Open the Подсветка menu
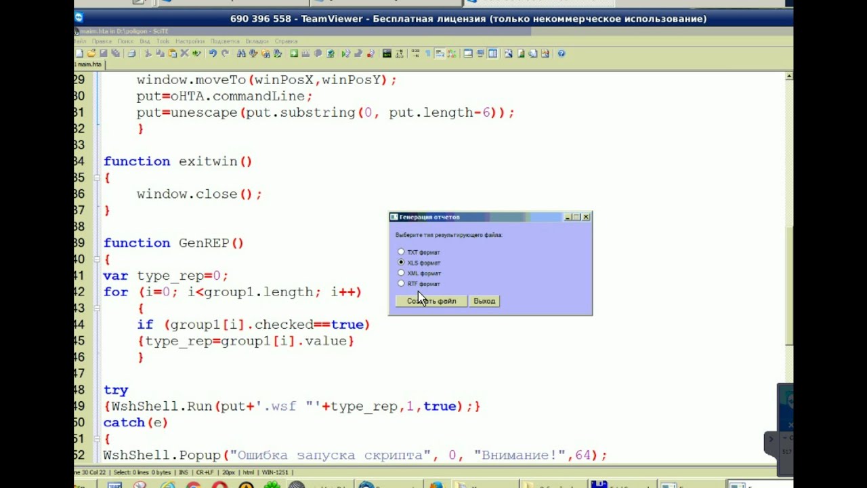 pyautogui.click(x=225, y=41)
